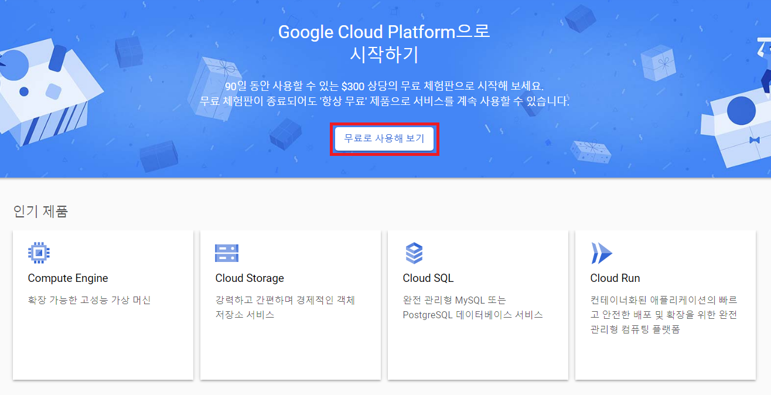
Task: Click the text 확장 가능한 고성능 가상 머신
Action: tap(89, 300)
